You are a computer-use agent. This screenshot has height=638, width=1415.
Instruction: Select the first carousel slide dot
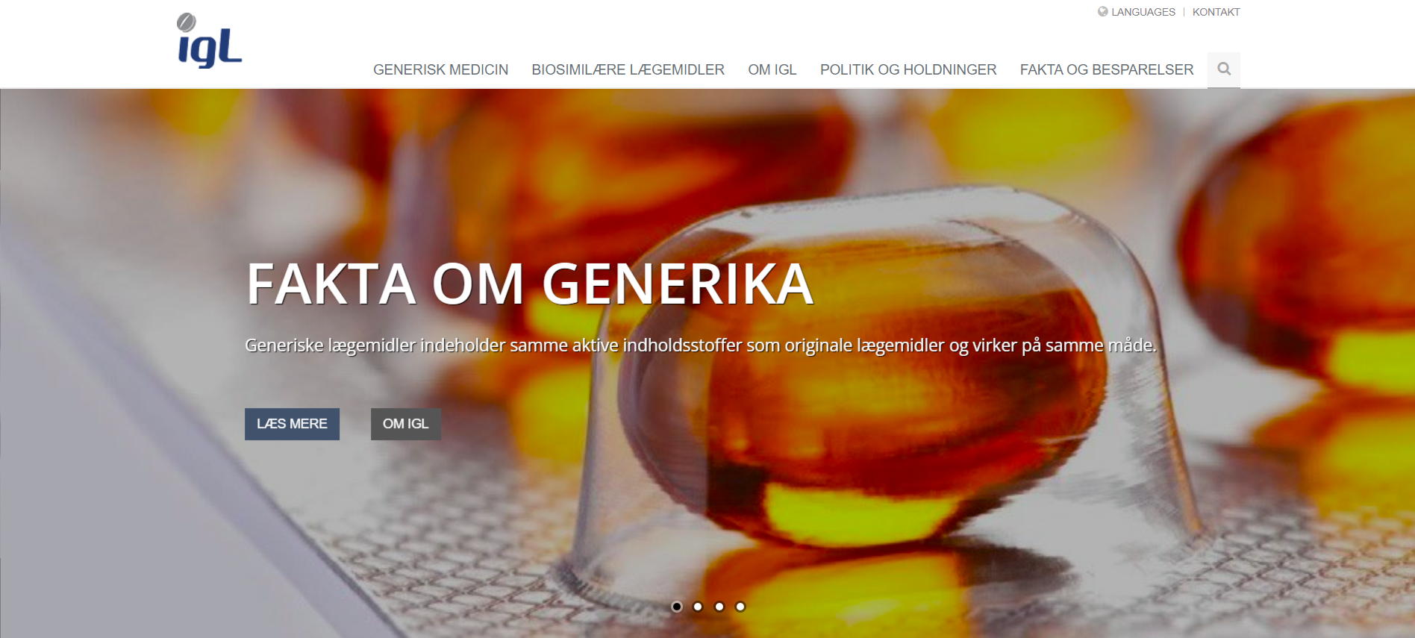point(677,607)
